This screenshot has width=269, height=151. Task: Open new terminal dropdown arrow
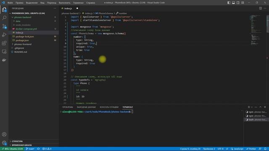click(x=252, y=107)
